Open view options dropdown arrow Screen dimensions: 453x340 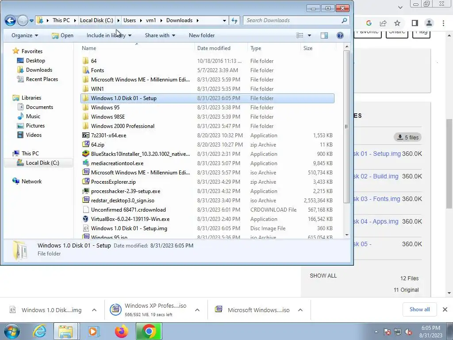[309, 35]
